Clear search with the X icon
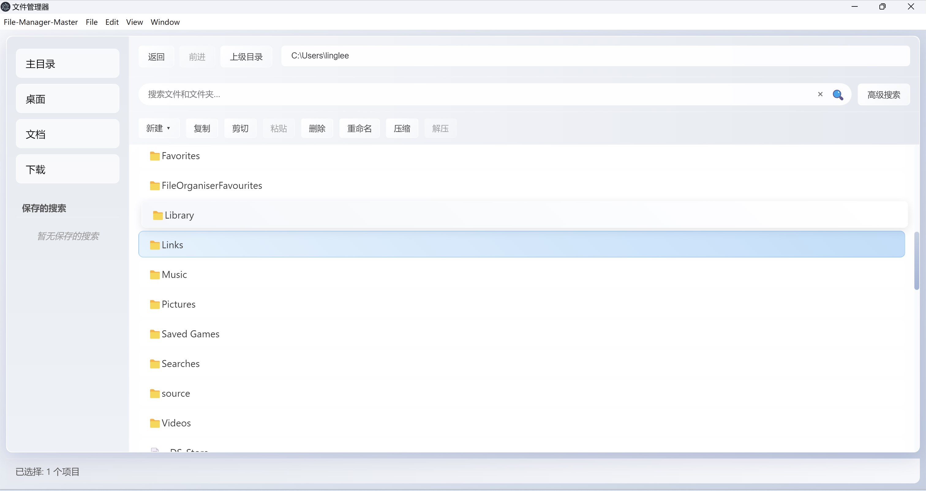Image resolution: width=926 pixels, height=491 pixels. pyautogui.click(x=820, y=94)
